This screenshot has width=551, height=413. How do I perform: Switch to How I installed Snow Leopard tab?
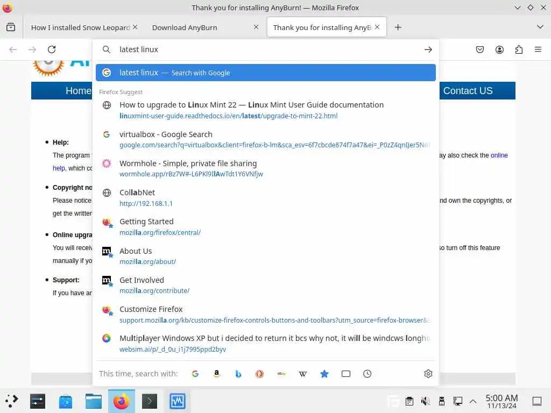coord(80,27)
